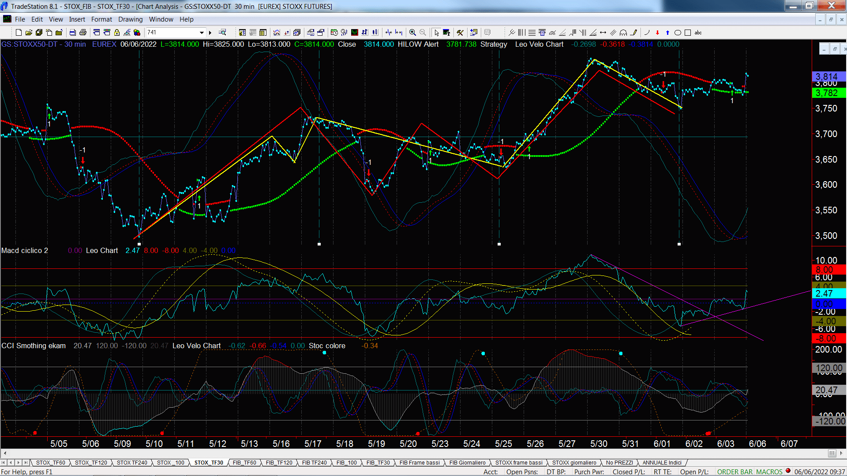The height and width of the screenshot is (476, 847).
Task: Switch to the FIB_TF60 tab
Action: point(244,463)
